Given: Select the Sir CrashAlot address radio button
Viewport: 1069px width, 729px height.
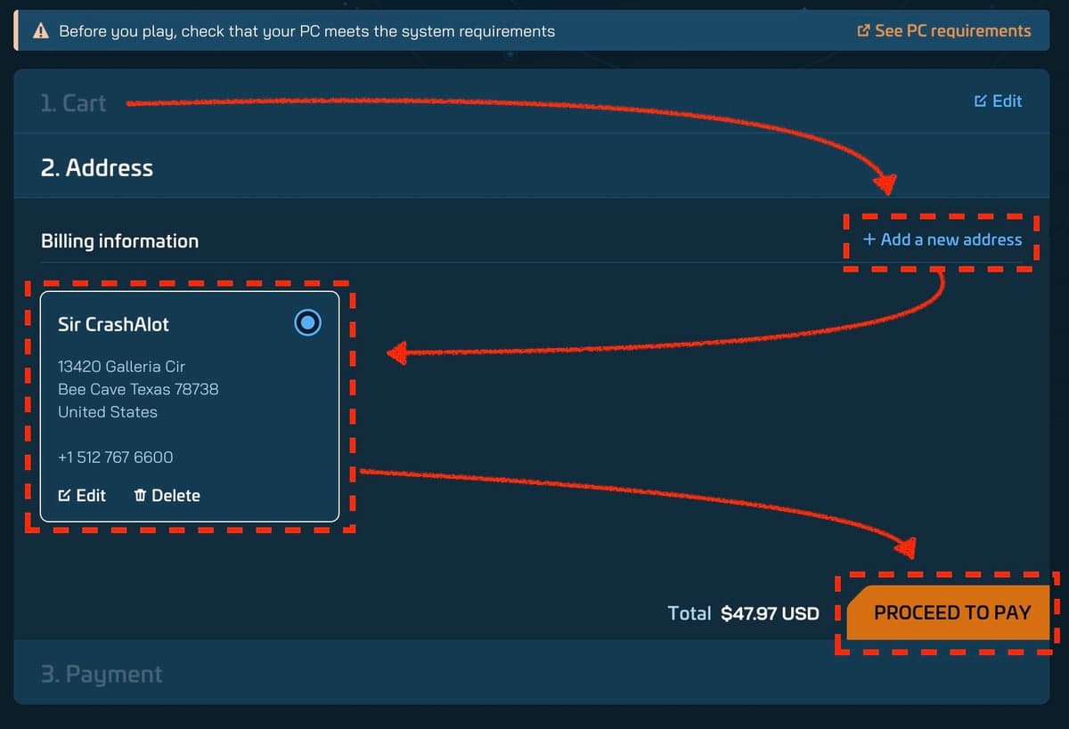Looking at the screenshot, I should point(307,323).
